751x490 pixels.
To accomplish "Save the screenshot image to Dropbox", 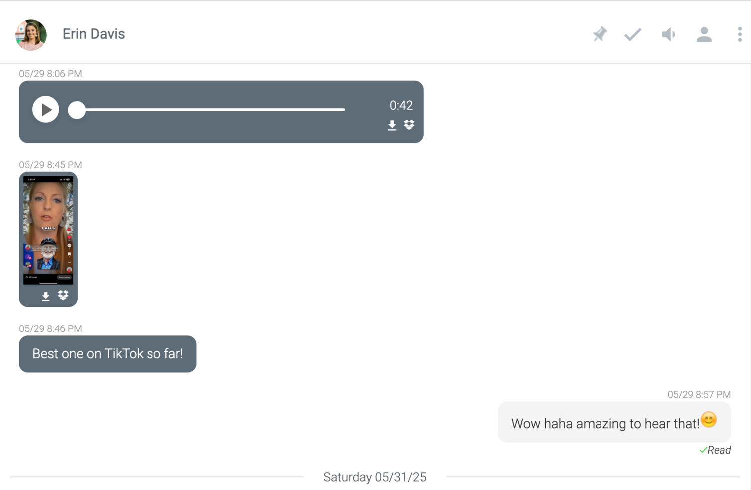I will coord(63,295).
